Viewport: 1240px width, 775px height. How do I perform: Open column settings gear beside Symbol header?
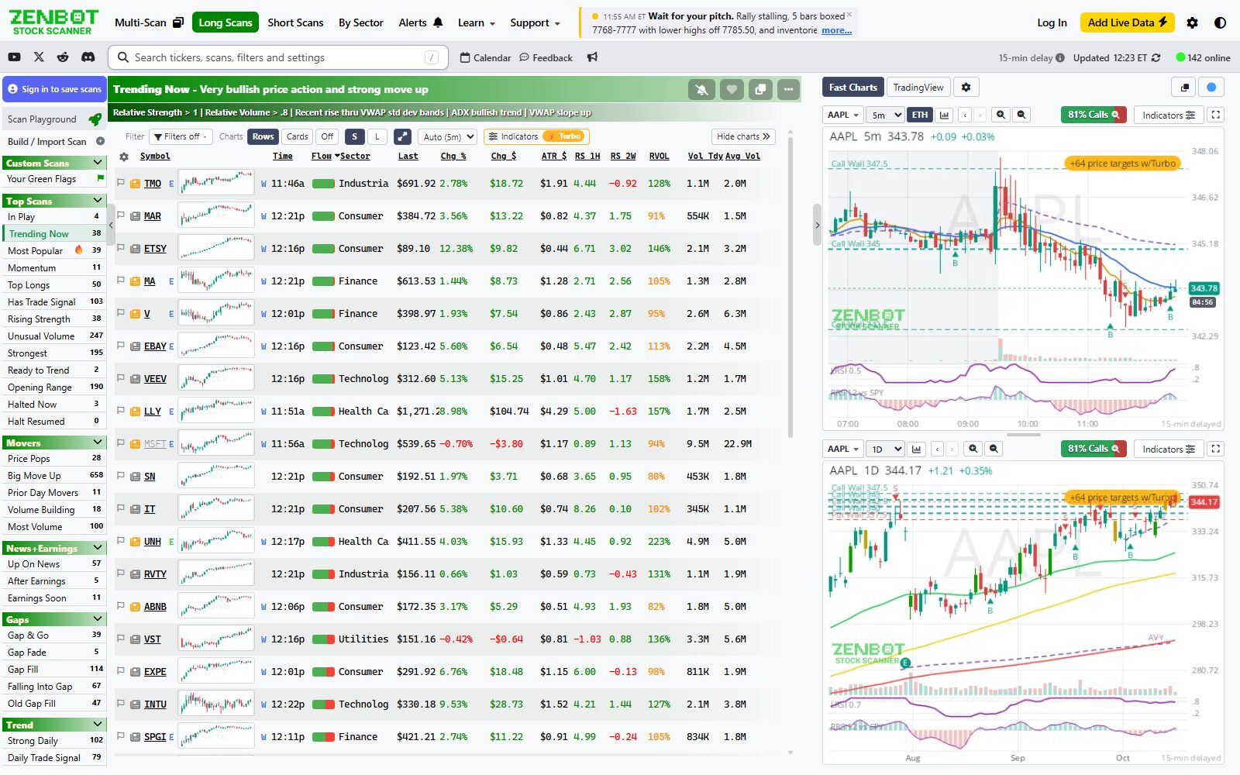click(x=124, y=157)
